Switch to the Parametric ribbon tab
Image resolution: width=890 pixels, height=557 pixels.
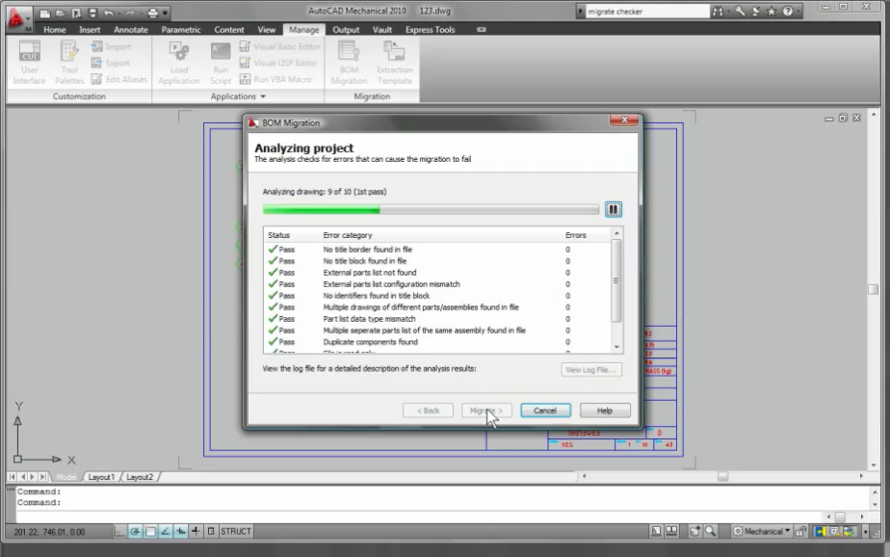pos(180,30)
